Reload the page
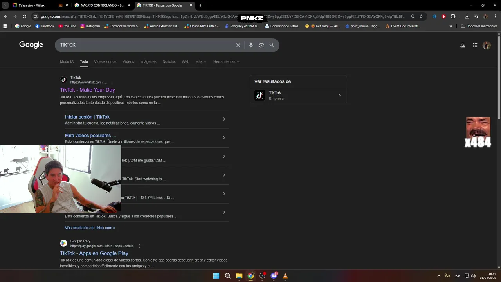 pyautogui.click(x=24, y=16)
